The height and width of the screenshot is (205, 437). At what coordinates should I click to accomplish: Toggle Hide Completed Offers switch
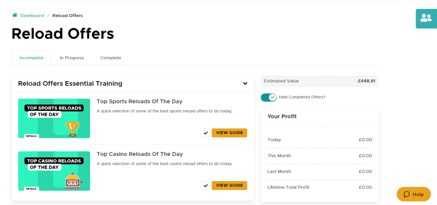tap(269, 97)
